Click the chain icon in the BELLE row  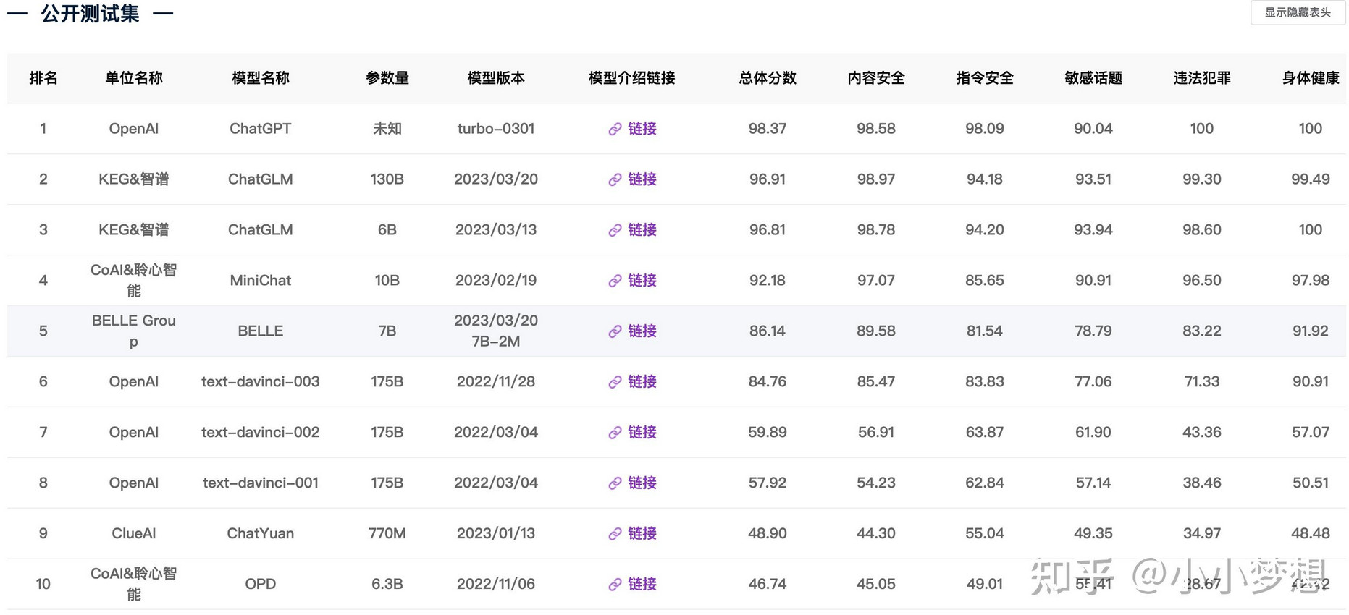[x=615, y=331]
